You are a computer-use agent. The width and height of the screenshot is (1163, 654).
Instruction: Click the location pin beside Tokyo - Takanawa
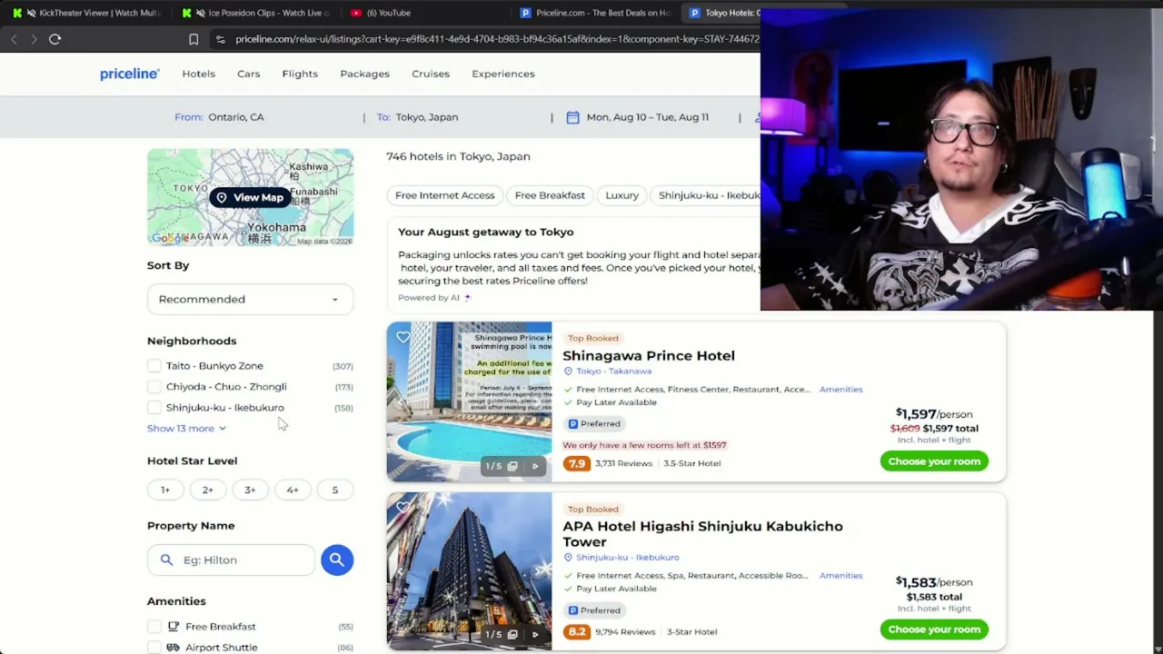(568, 372)
